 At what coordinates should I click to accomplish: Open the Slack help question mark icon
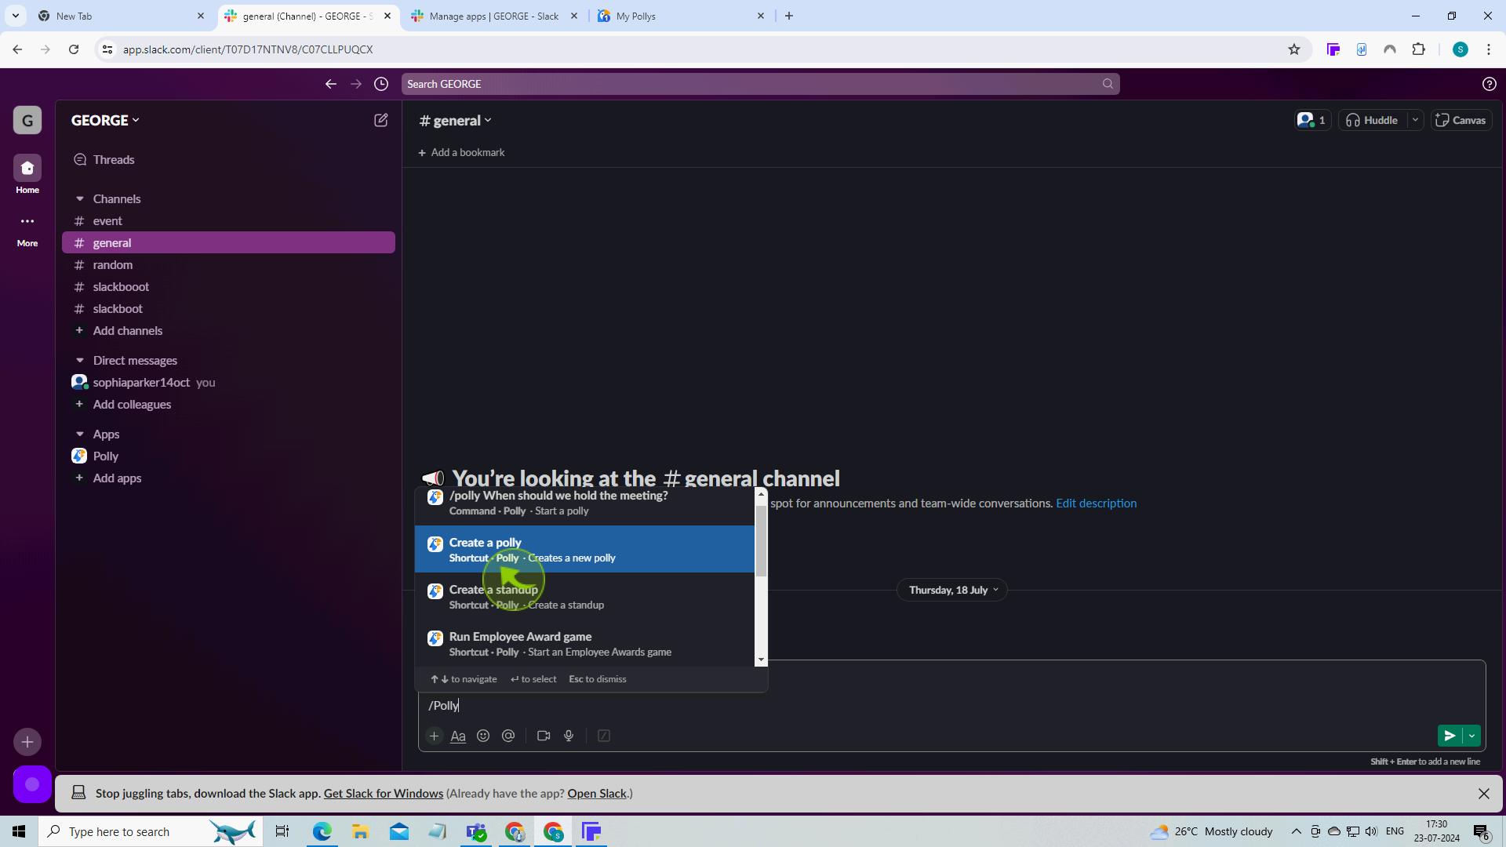(x=1490, y=84)
